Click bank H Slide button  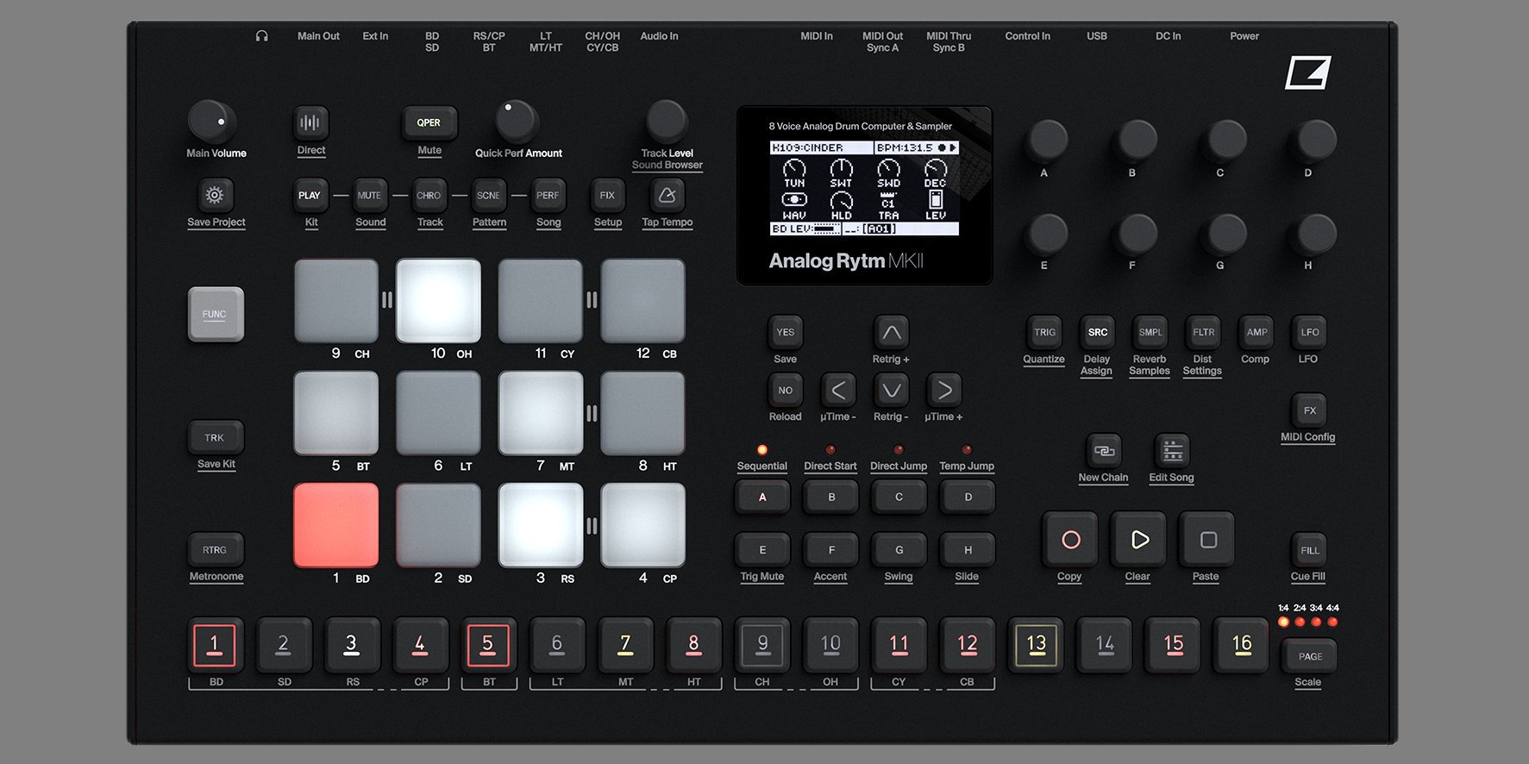[968, 550]
